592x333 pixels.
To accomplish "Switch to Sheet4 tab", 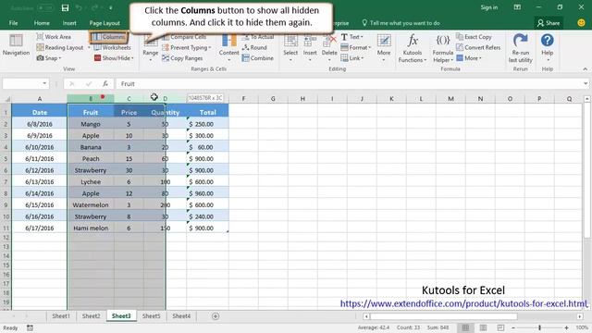I will pyautogui.click(x=181, y=316).
